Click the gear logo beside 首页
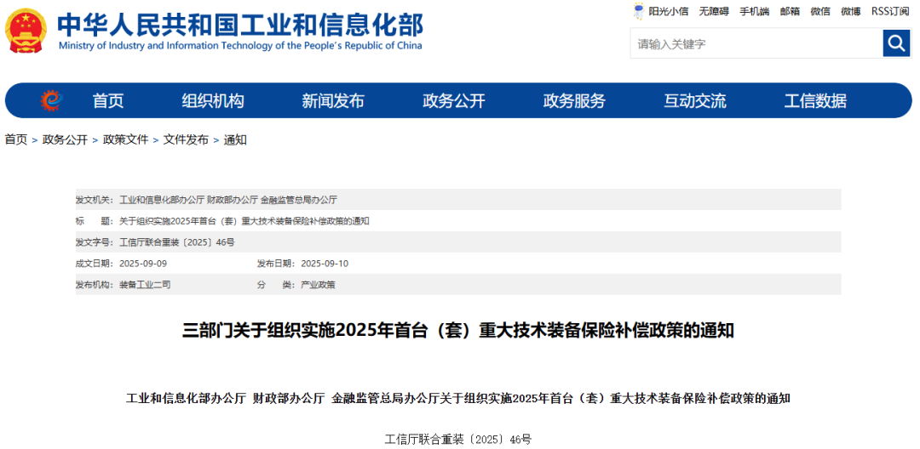 click(x=52, y=100)
